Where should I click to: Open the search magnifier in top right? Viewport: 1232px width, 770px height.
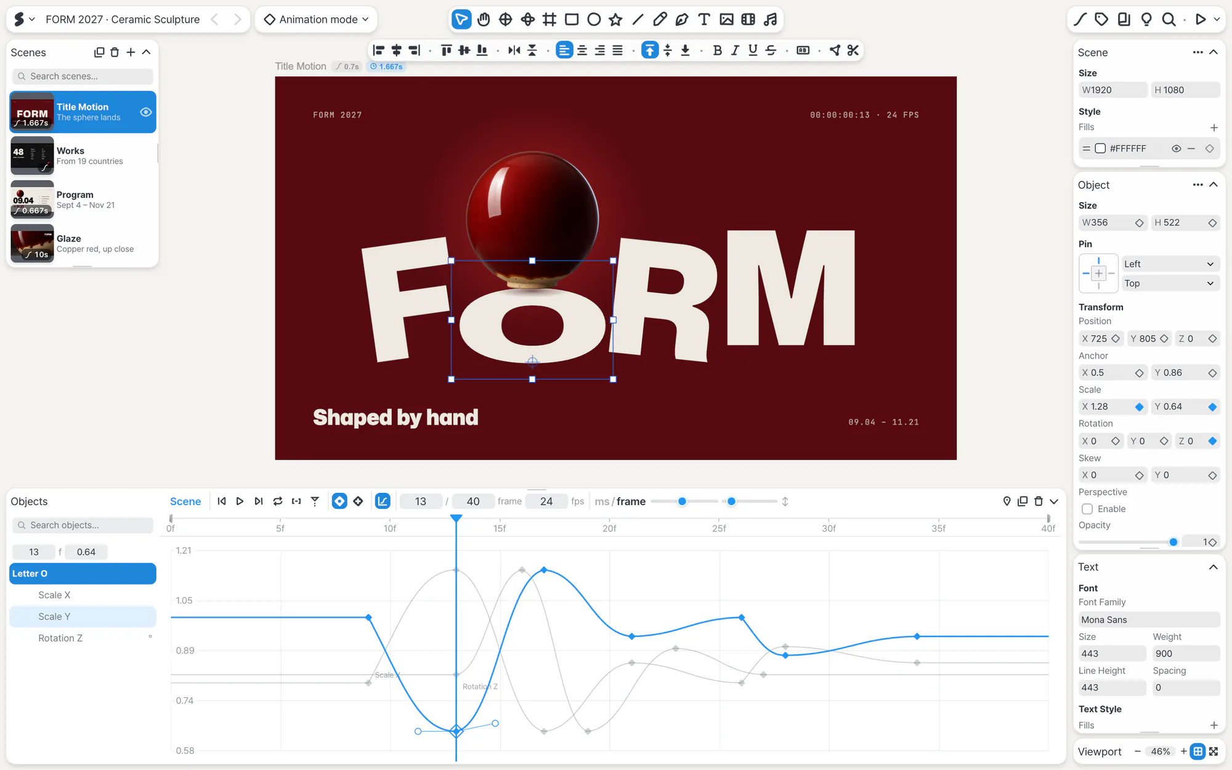click(x=1169, y=20)
